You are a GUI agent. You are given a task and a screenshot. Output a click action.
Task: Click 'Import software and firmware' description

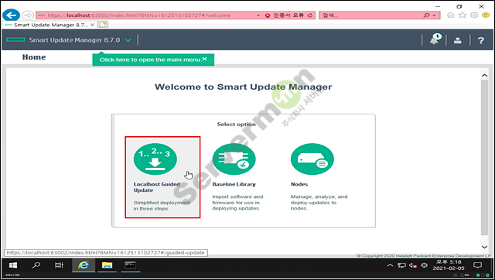tap(237, 203)
